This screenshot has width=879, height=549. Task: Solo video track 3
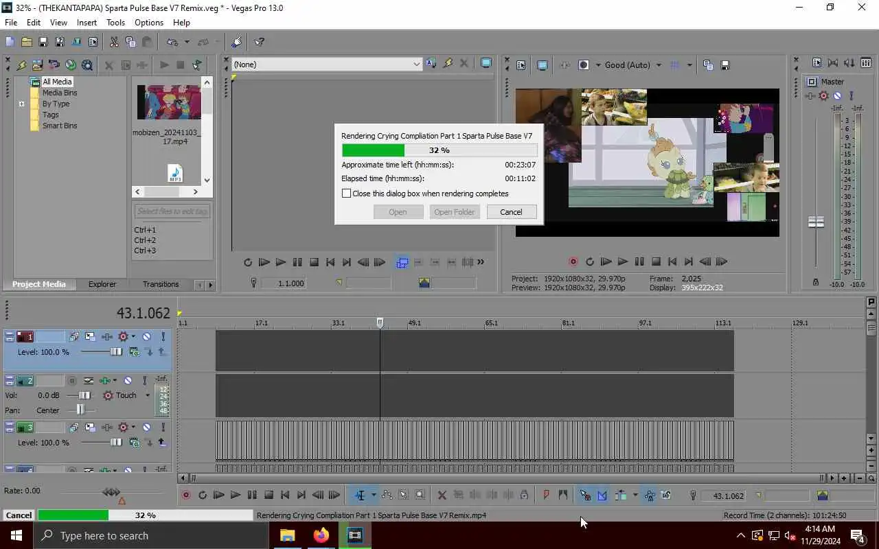pyautogui.click(x=163, y=427)
